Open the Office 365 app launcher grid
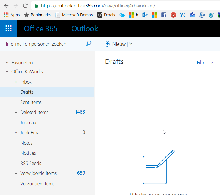This screenshot has height=195, width=220. pos(9,28)
